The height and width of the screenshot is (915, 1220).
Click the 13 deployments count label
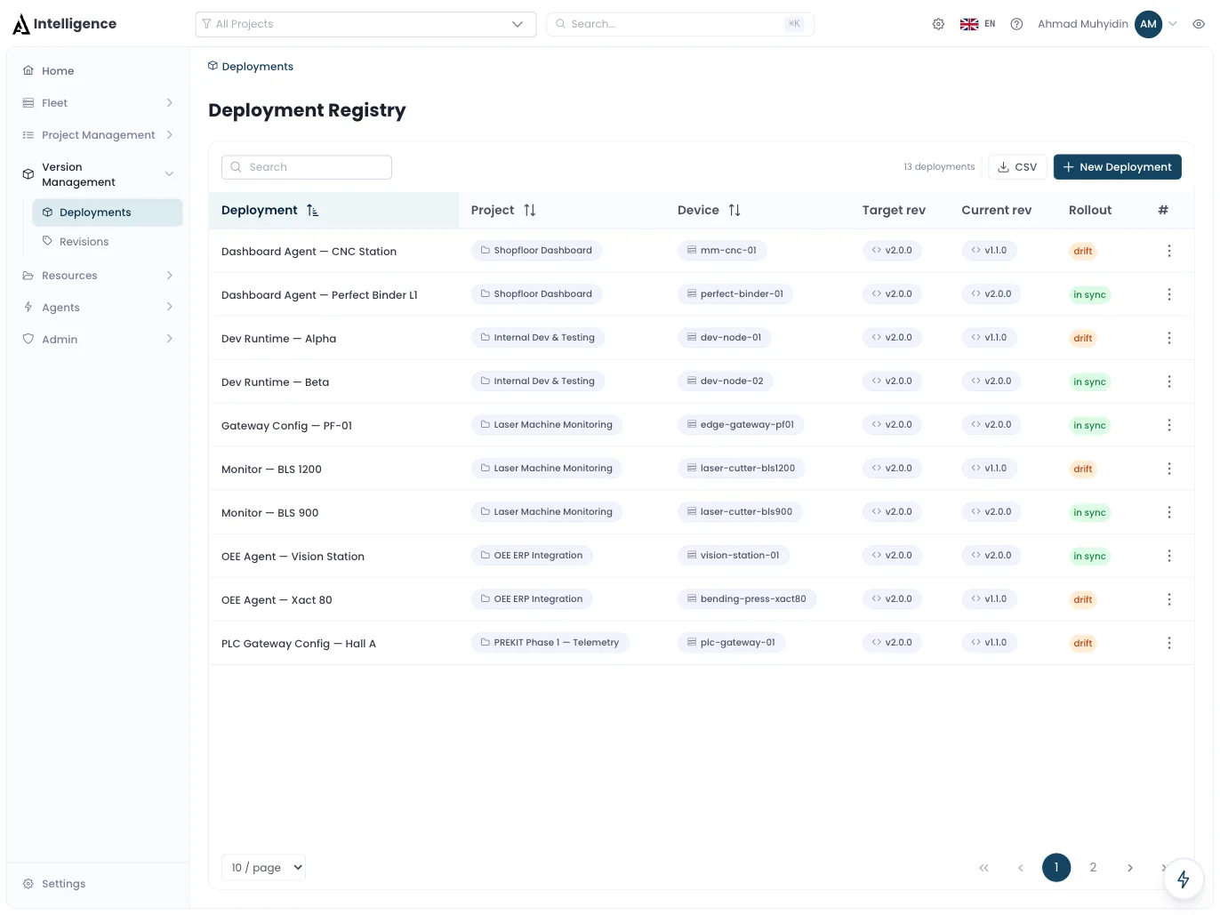pyautogui.click(x=939, y=167)
